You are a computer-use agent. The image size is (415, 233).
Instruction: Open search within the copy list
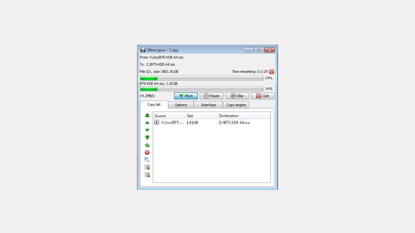point(147,160)
